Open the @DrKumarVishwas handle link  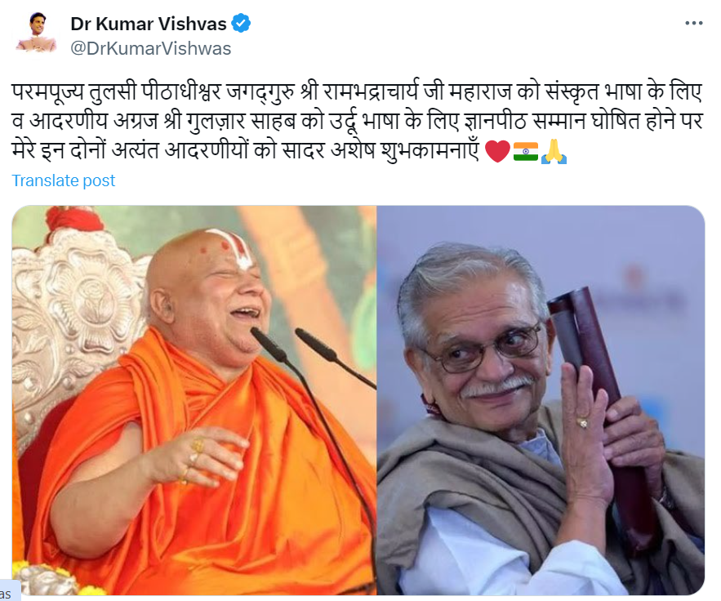pyautogui.click(x=151, y=48)
